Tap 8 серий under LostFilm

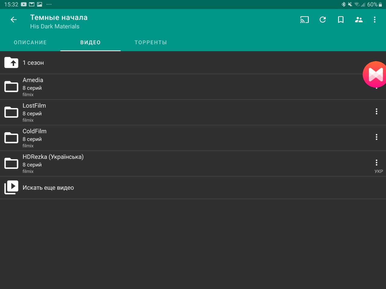click(x=32, y=113)
